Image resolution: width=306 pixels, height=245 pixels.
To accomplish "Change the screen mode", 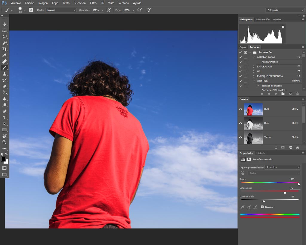I will coord(4,174).
